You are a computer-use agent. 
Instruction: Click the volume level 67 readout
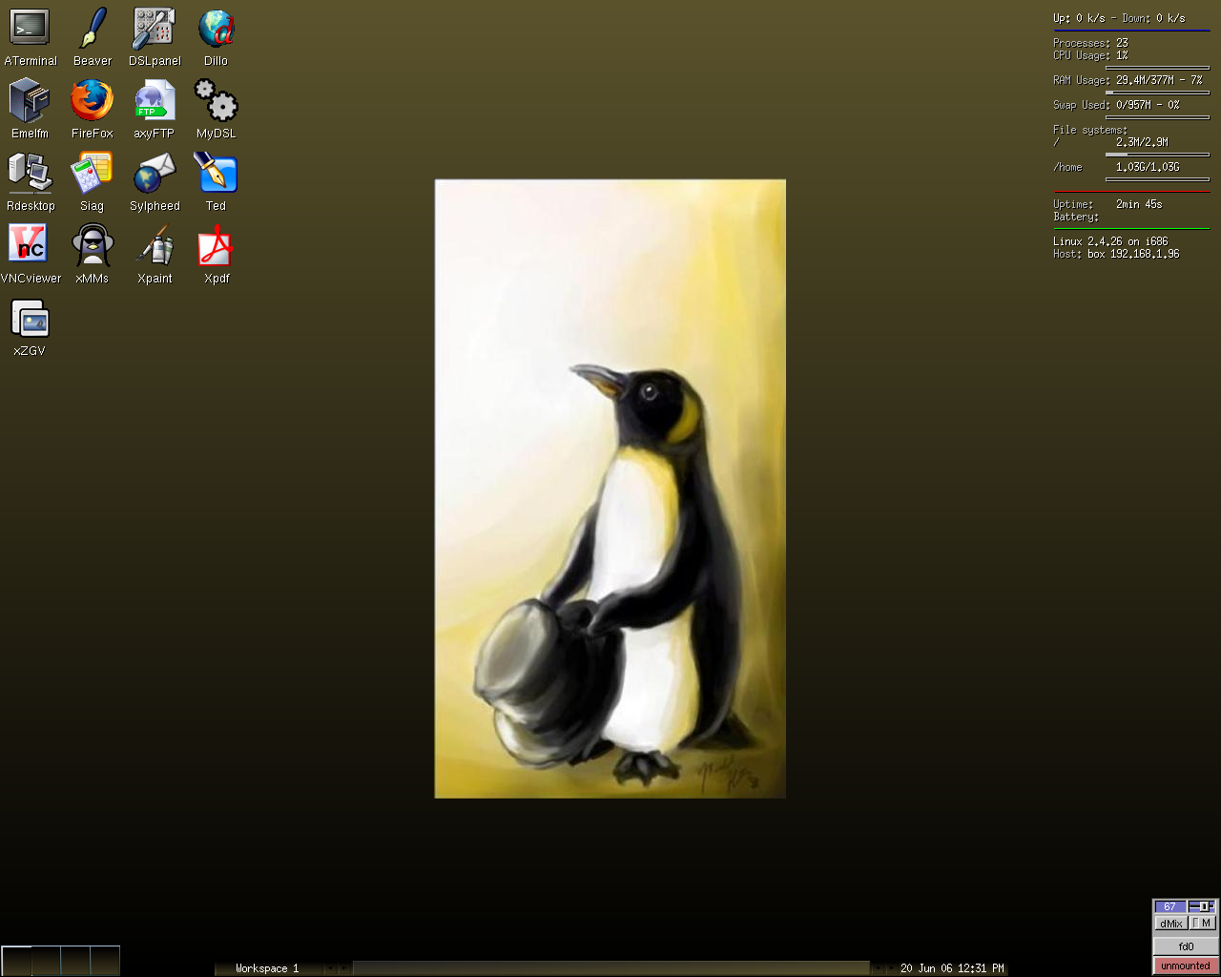pyautogui.click(x=1170, y=906)
